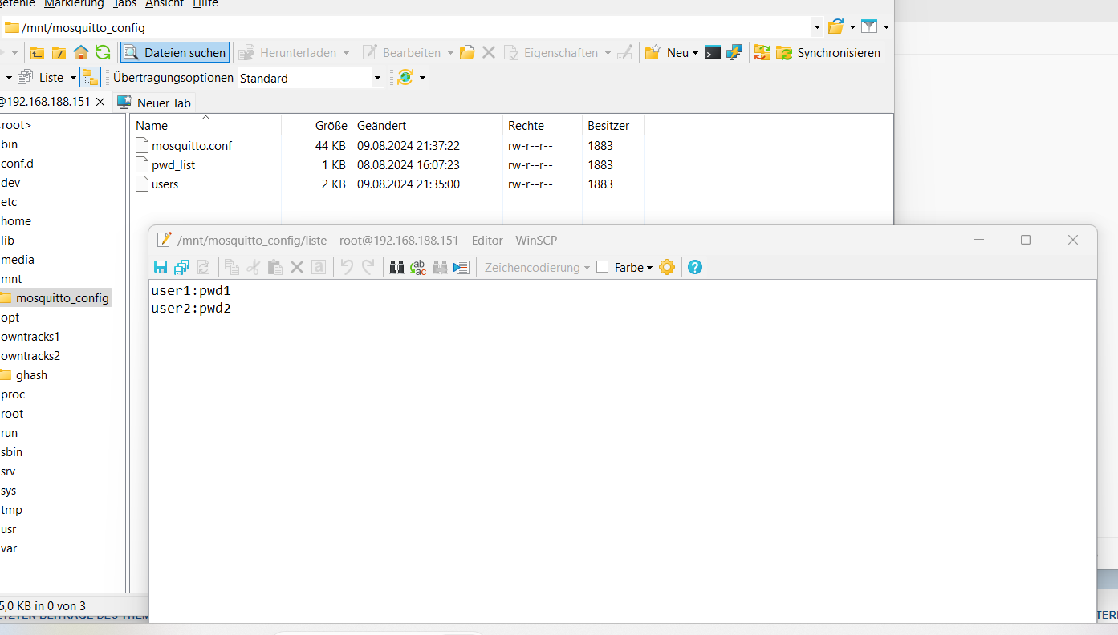Expand the Bearbeiten dropdown arrow
Screen dimensions: 1118x635
[450, 53]
